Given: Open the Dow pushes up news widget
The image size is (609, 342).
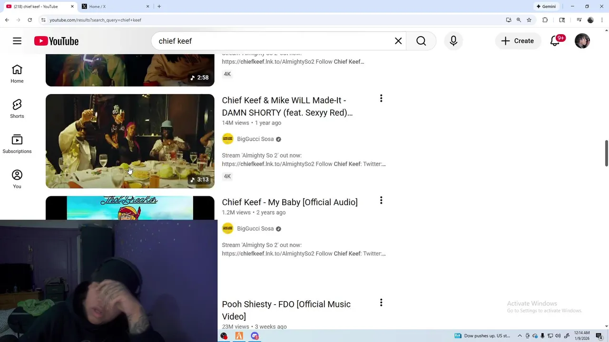Looking at the screenshot, I should (482, 336).
